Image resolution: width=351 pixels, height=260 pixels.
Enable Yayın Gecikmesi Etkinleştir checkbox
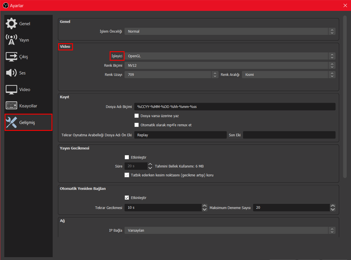click(127, 157)
